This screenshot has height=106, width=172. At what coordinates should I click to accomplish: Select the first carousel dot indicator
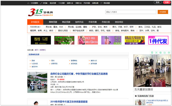[x=148, y=84]
